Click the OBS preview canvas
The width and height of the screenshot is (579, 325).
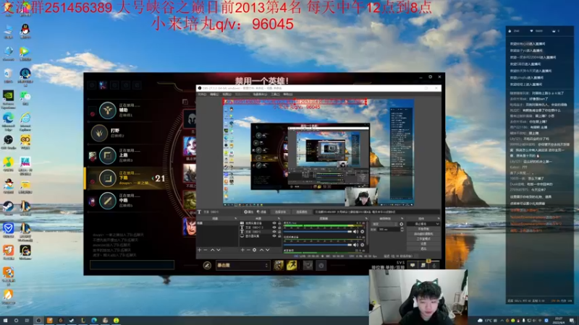[x=318, y=152]
